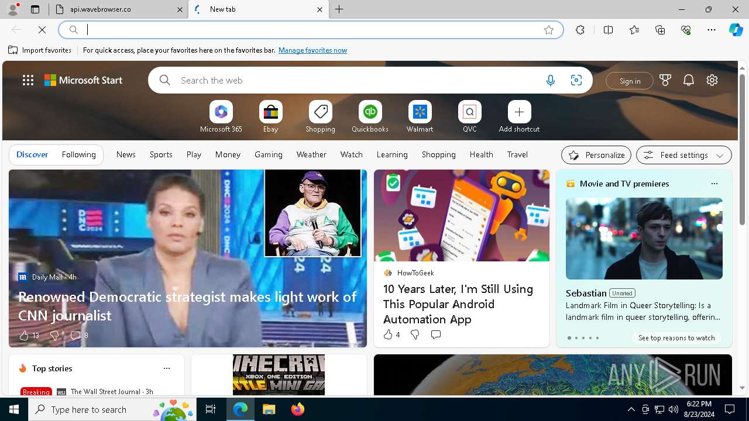749x421 pixels.
Task: Switch to the Discover tab
Action: point(32,154)
